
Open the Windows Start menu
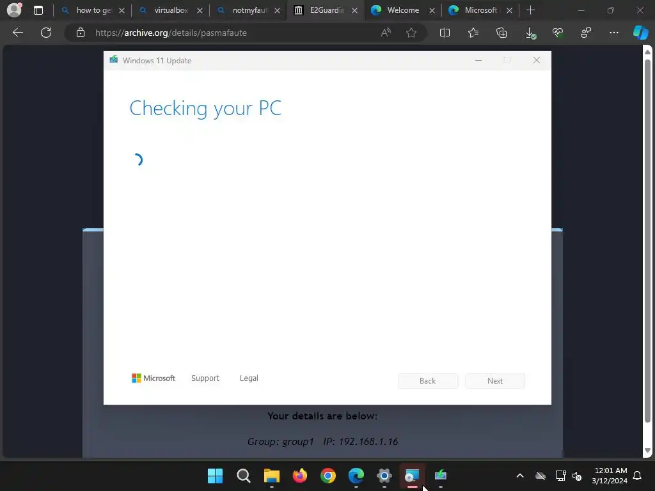pos(215,476)
